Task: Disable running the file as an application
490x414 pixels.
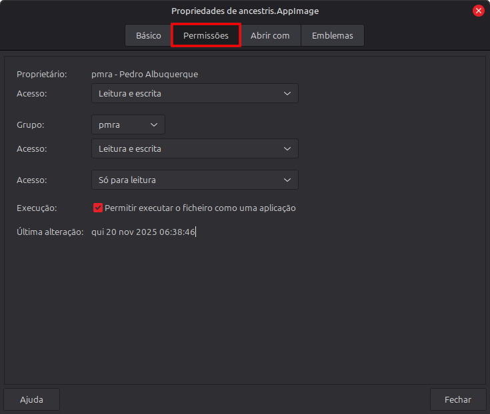Action: coord(98,208)
